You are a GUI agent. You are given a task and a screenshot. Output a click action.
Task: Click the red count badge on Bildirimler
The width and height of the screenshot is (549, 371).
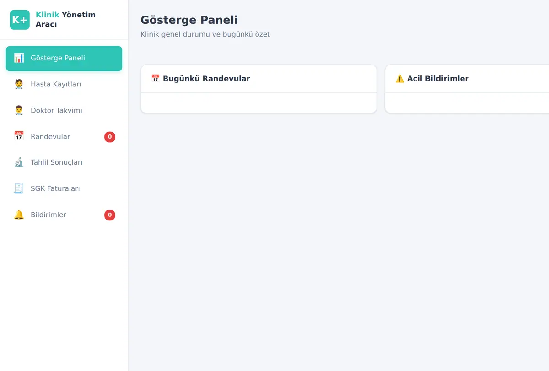click(x=110, y=215)
